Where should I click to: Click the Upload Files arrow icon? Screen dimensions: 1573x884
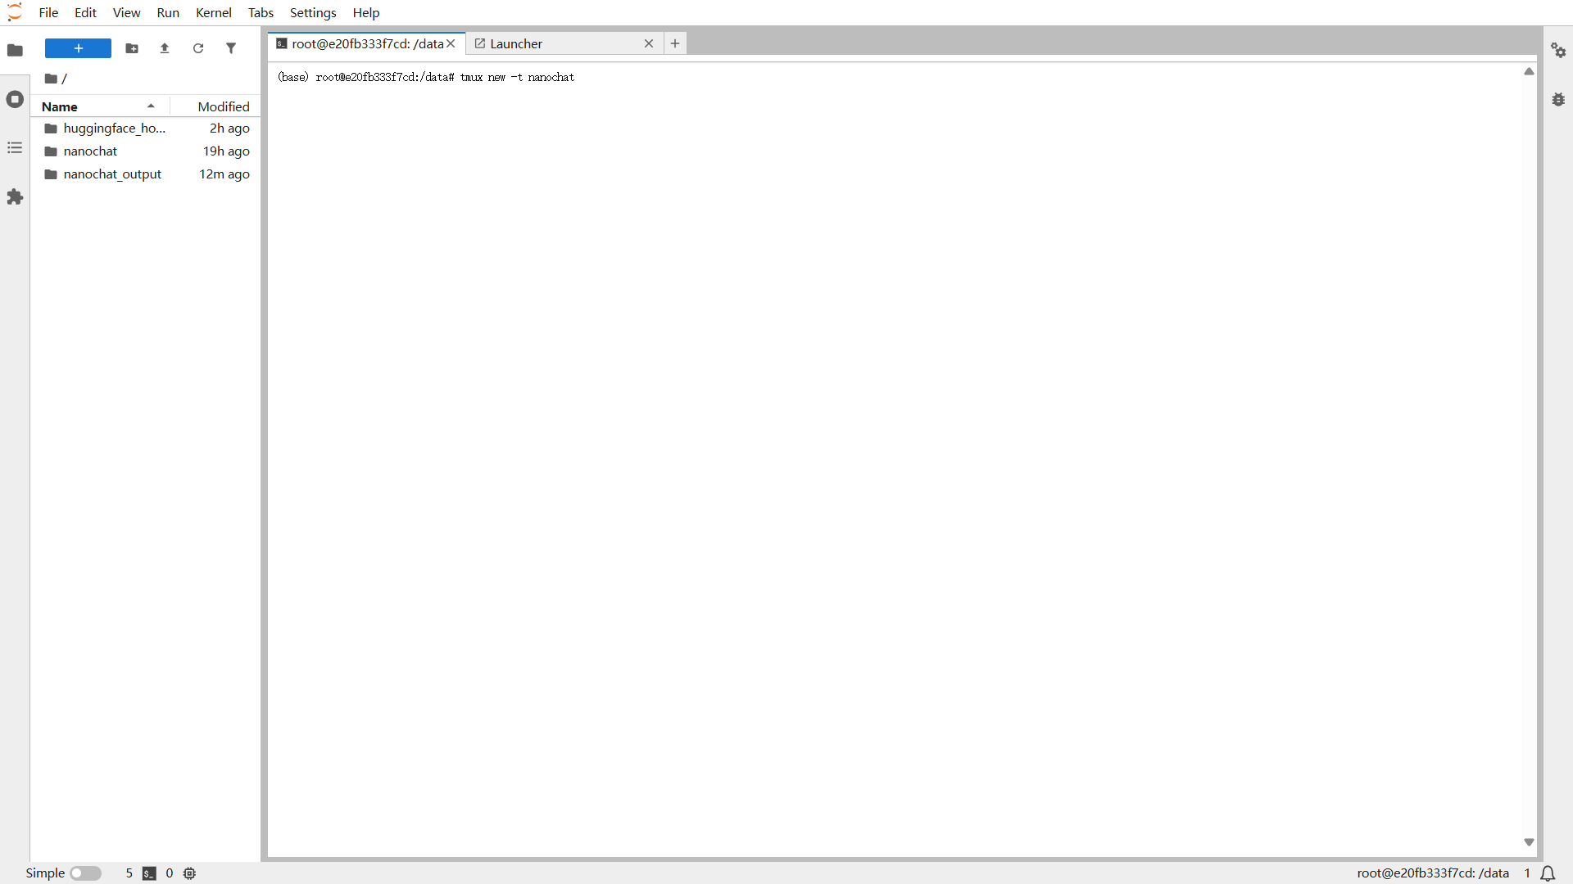tap(165, 48)
